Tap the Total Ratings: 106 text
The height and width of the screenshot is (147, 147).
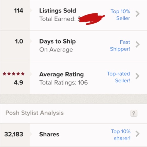click(x=64, y=83)
